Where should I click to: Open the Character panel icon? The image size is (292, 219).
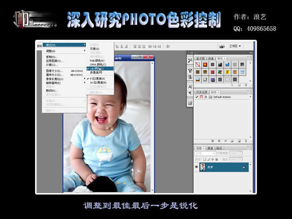[190, 87]
